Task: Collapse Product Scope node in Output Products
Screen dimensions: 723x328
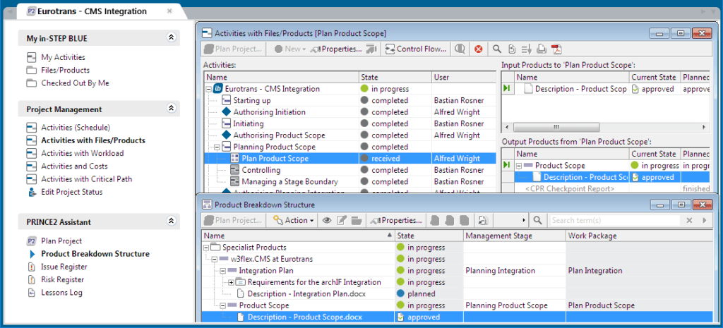Action: 520,165
